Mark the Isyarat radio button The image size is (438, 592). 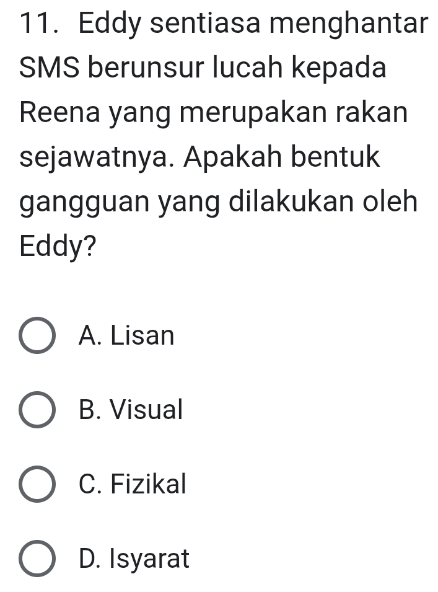tap(37, 559)
